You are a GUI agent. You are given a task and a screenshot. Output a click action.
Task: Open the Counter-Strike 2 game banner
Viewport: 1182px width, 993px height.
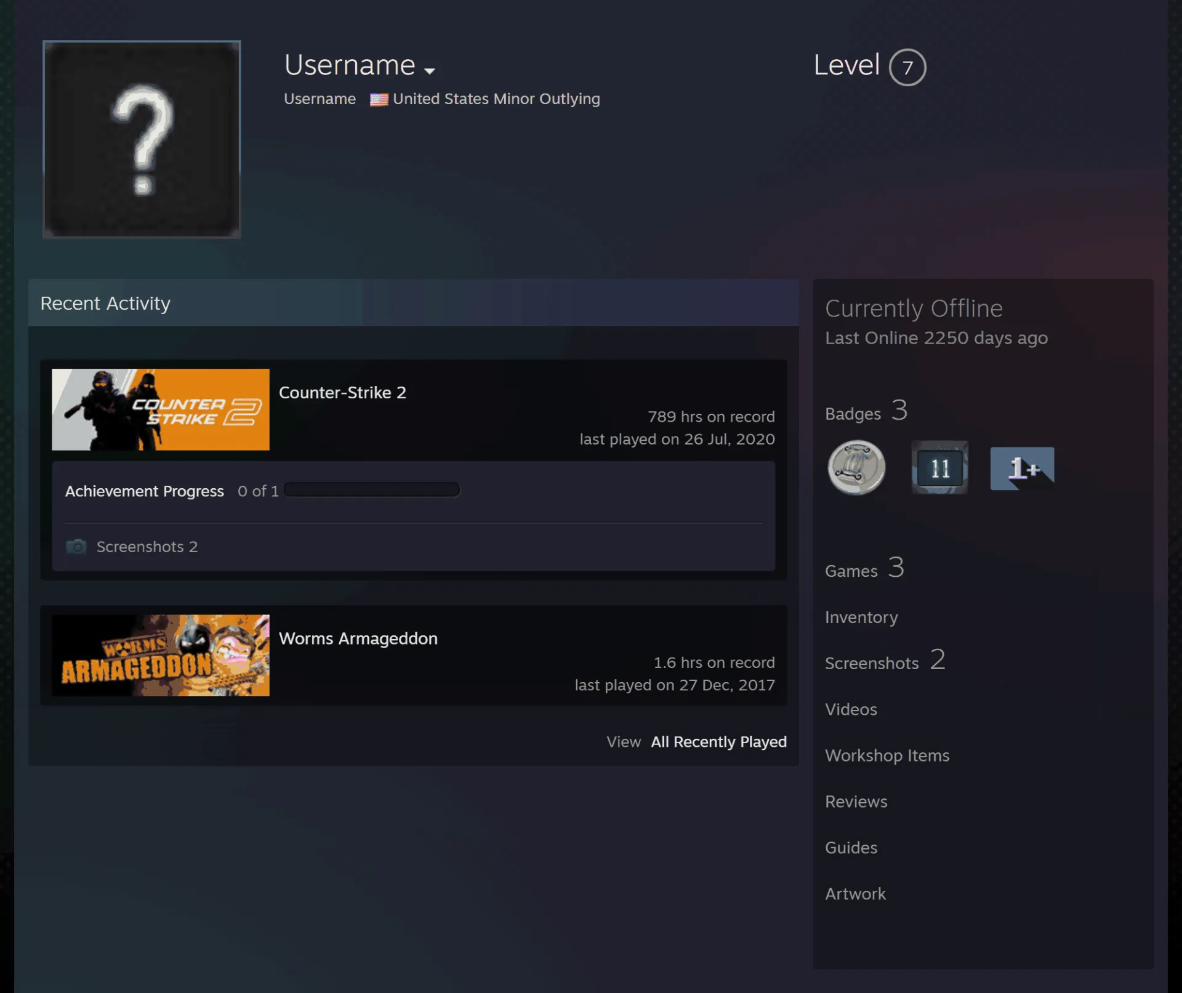[161, 409]
